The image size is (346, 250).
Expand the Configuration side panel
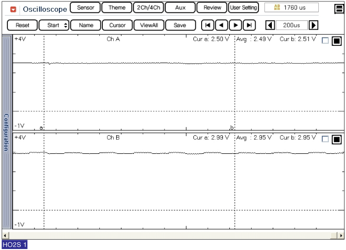6,132
